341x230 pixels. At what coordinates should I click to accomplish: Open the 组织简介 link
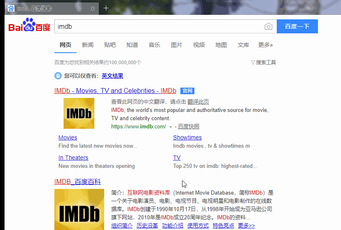pyautogui.click(x=122, y=225)
